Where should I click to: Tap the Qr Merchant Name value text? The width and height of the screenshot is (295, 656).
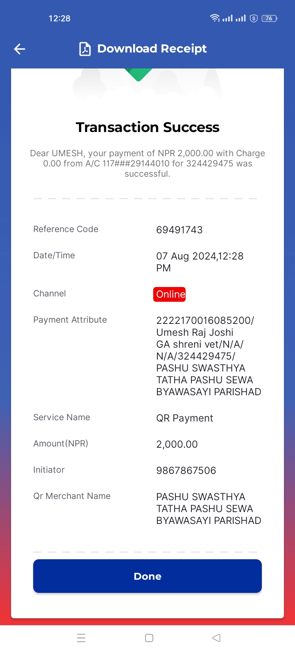(x=209, y=508)
